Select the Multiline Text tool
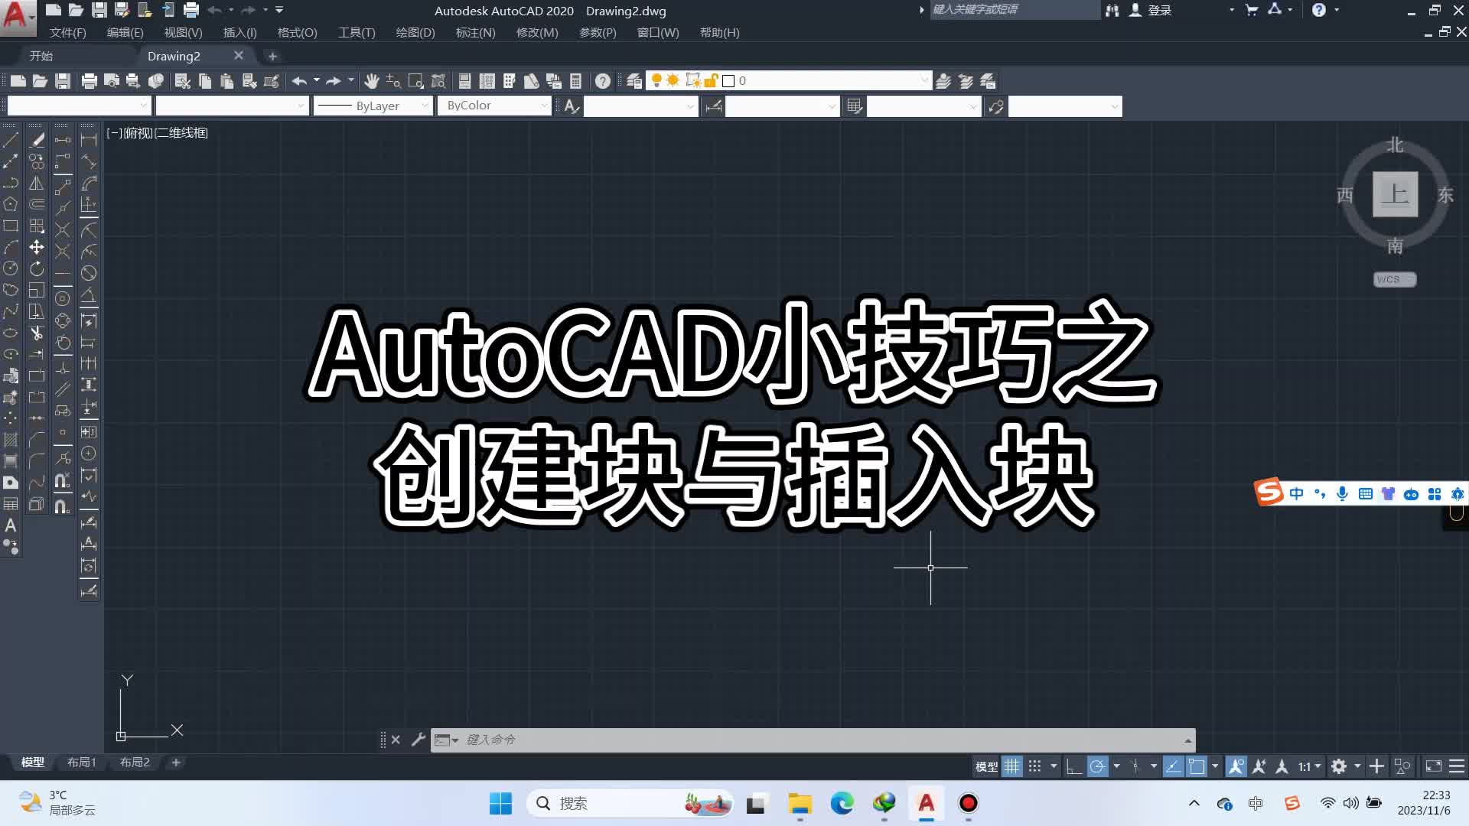The image size is (1469, 826). point(11,525)
